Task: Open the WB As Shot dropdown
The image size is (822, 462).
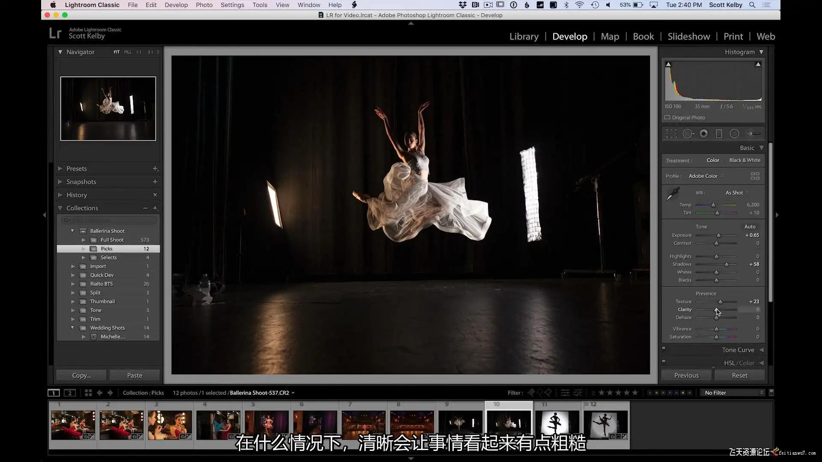Action: coord(736,193)
